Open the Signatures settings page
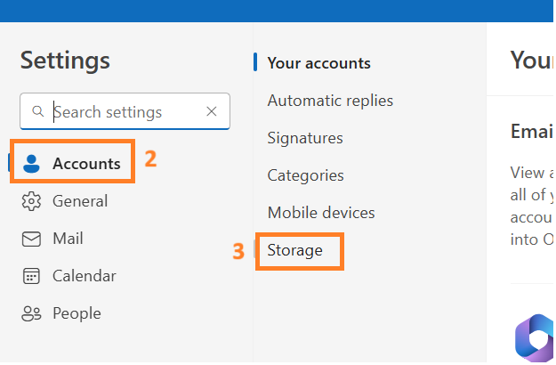This screenshot has width=556, height=365. (x=305, y=138)
